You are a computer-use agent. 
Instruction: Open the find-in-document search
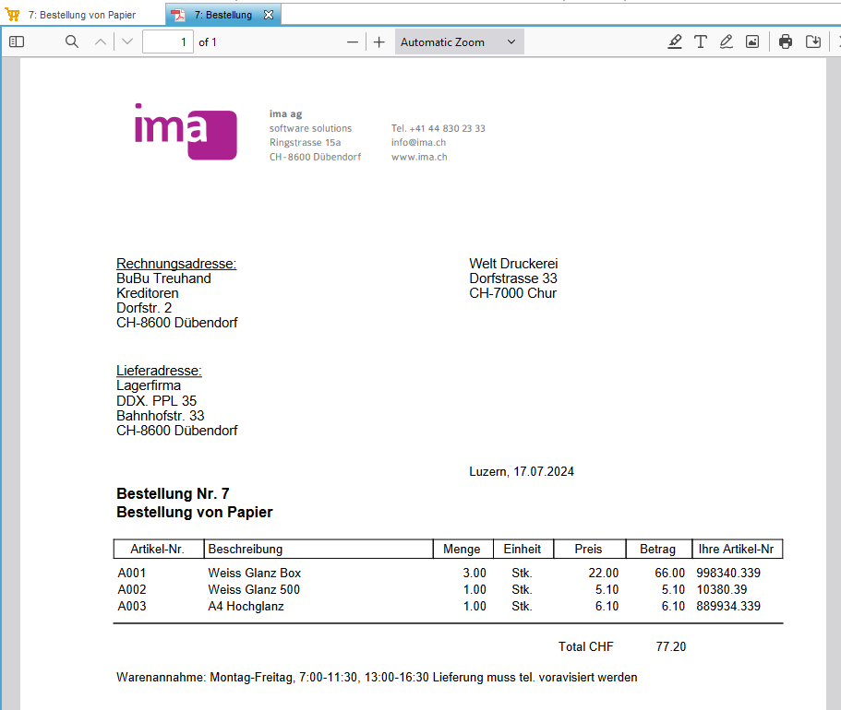point(72,41)
